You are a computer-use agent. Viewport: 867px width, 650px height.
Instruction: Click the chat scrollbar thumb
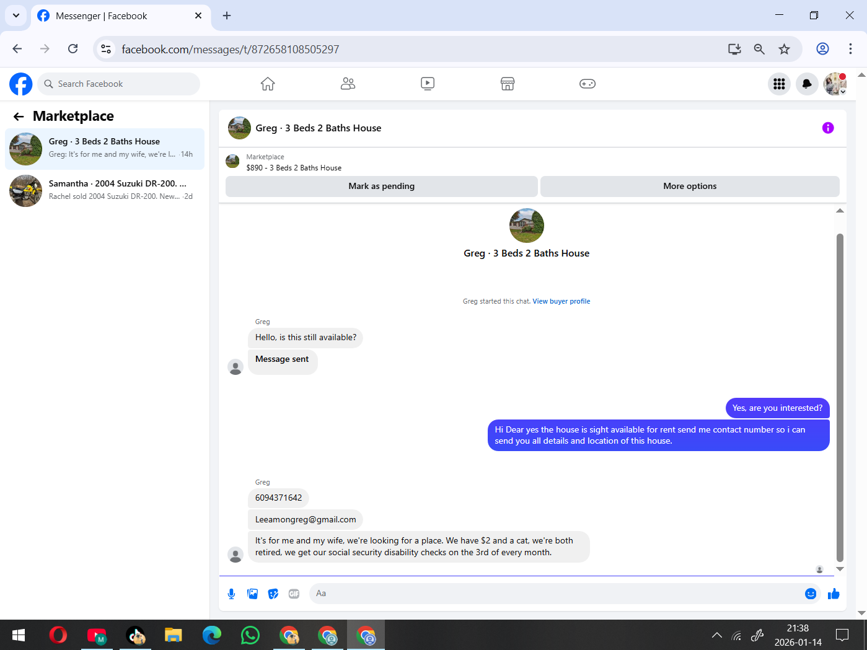click(x=840, y=397)
